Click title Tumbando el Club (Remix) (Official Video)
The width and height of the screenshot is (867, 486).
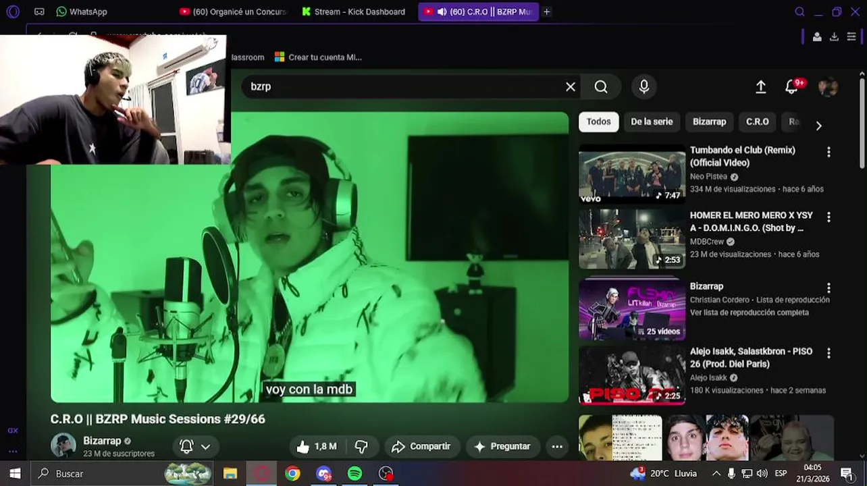pos(742,156)
